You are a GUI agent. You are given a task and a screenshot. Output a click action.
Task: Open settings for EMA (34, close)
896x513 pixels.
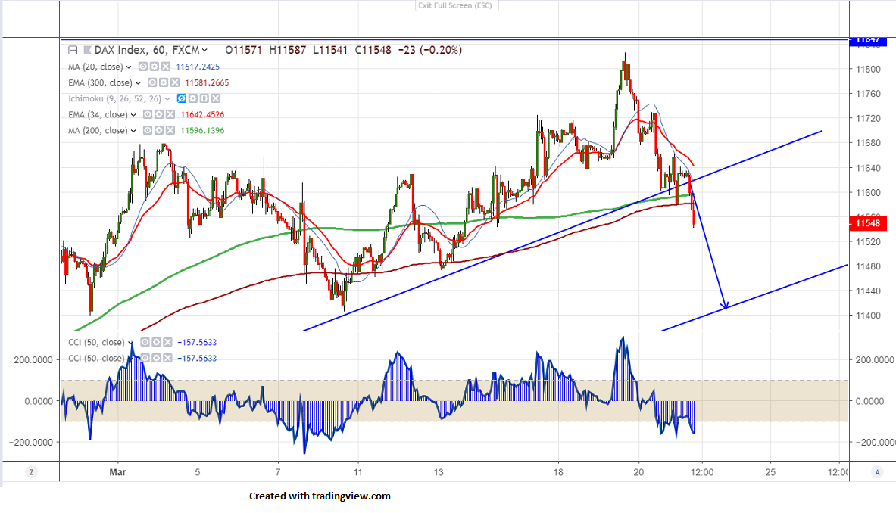(x=159, y=115)
